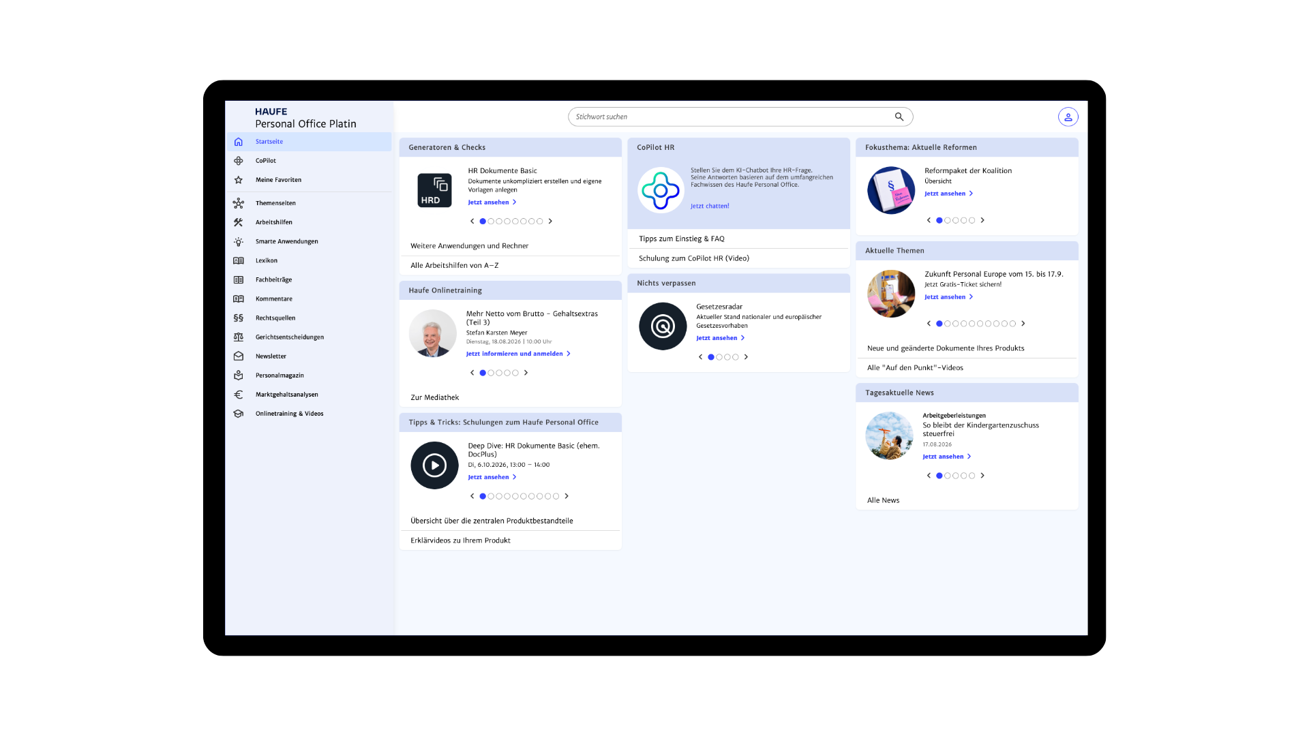The height and width of the screenshot is (736, 1309).
Task: Select last dot in Tagesaktuelle News carousel
Action: pyautogui.click(x=972, y=476)
